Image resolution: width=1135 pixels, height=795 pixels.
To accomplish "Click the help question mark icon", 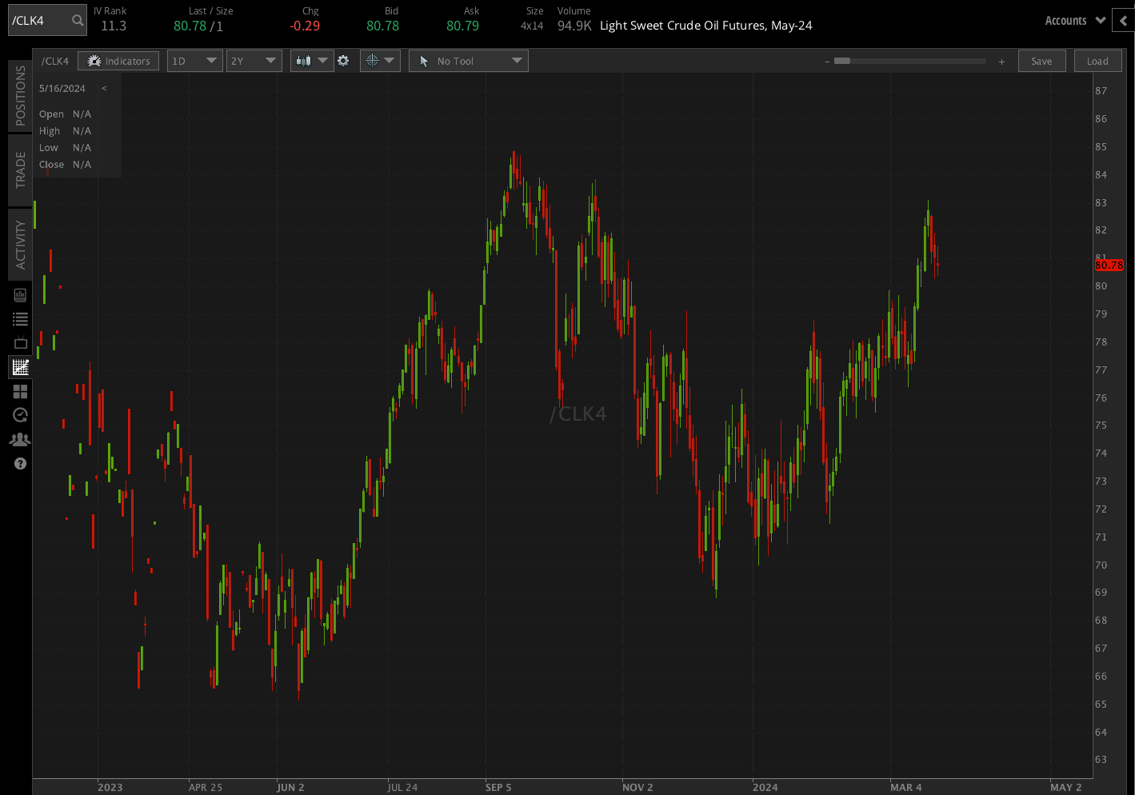I will (x=20, y=463).
